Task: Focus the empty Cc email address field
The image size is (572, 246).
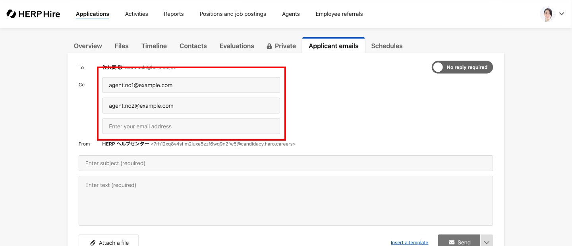Action: click(x=191, y=126)
